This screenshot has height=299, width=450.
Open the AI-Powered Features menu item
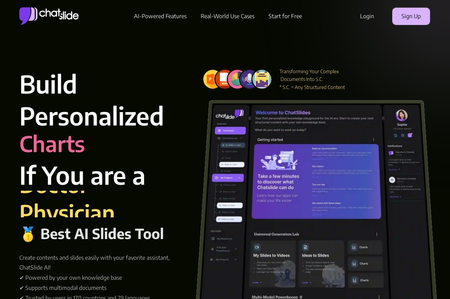(160, 16)
